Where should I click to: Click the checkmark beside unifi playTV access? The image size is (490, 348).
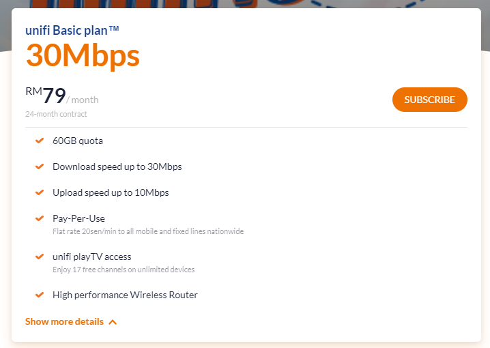[40, 257]
